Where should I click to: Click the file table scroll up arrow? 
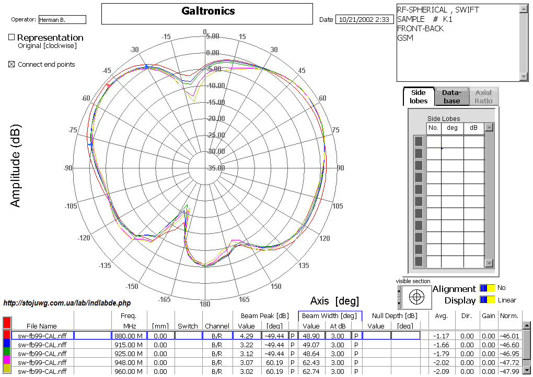click(x=527, y=325)
